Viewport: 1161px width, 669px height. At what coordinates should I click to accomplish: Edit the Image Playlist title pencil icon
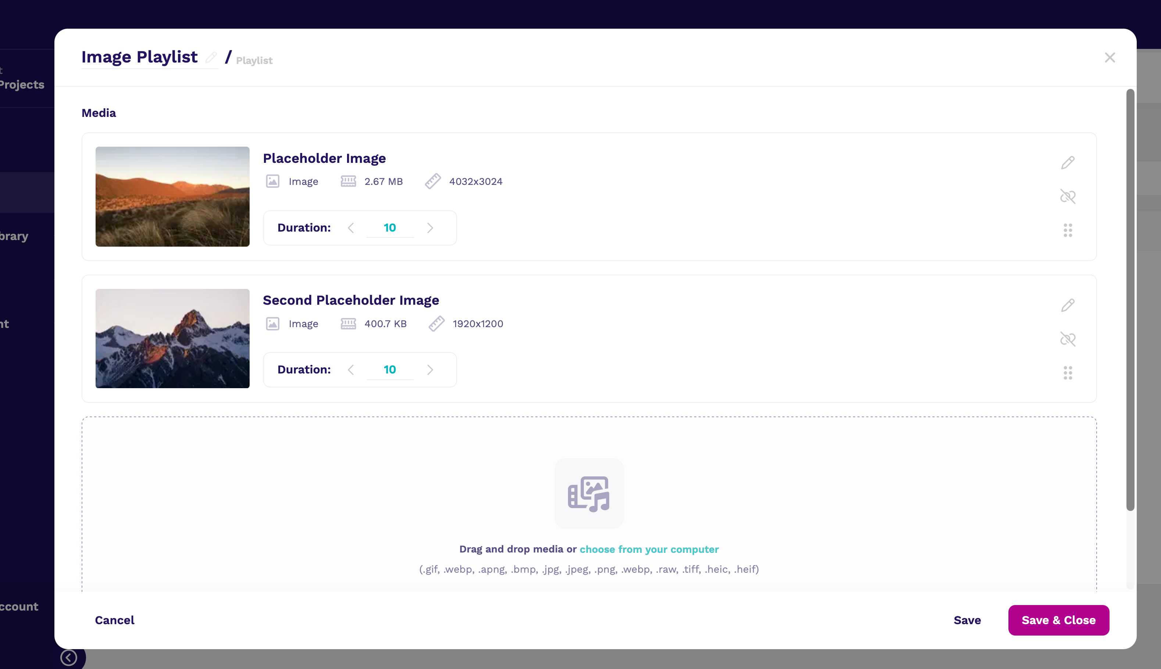[211, 57]
